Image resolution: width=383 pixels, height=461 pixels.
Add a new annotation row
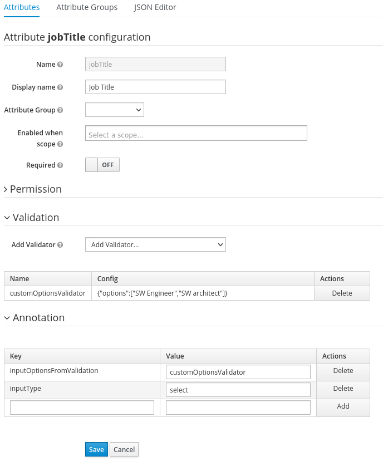pyautogui.click(x=343, y=406)
